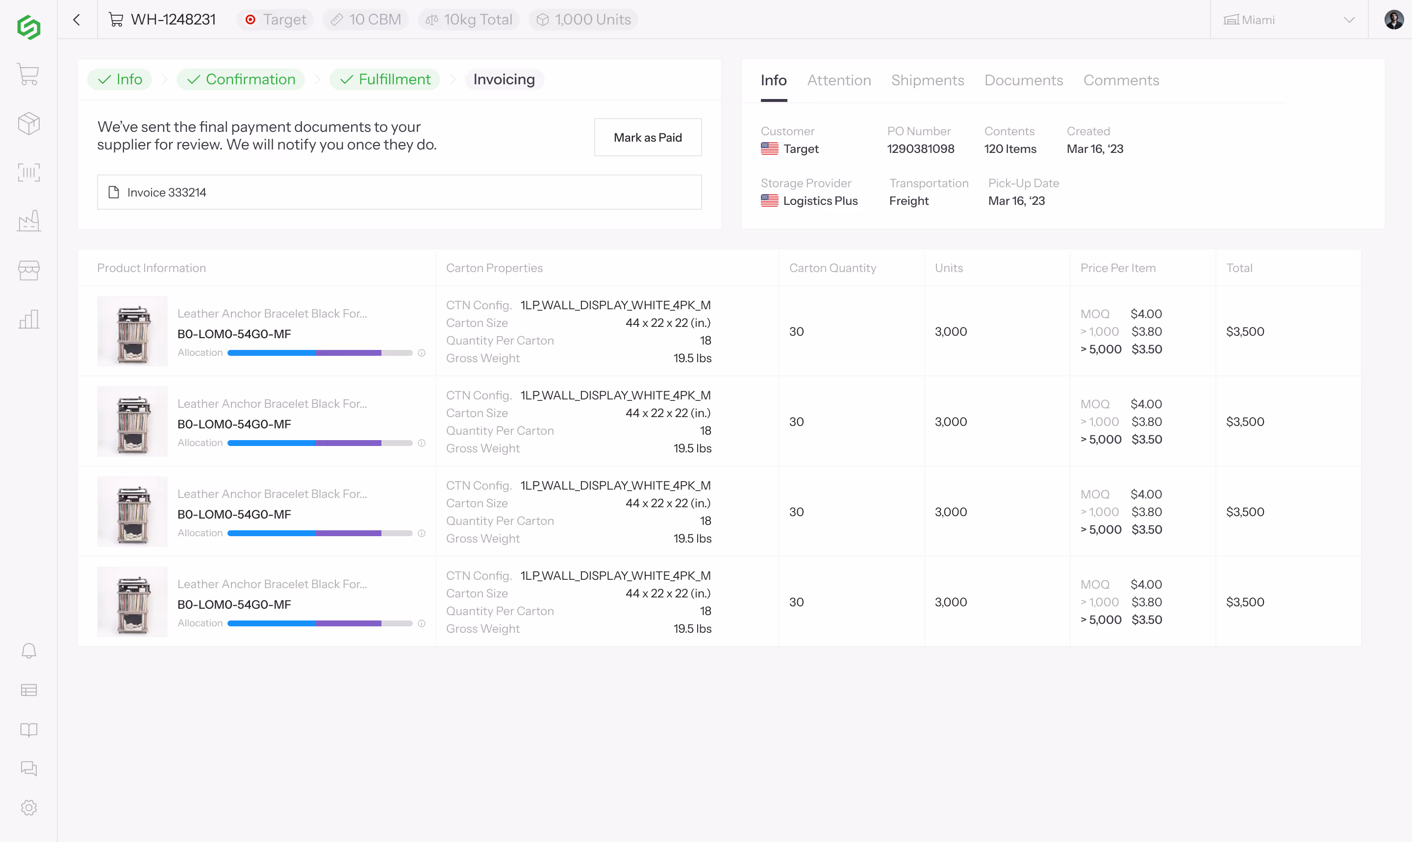Open the notifications bell icon
This screenshot has width=1412, height=842.
point(28,651)
